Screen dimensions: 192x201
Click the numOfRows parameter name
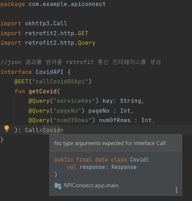coord(114,120)
